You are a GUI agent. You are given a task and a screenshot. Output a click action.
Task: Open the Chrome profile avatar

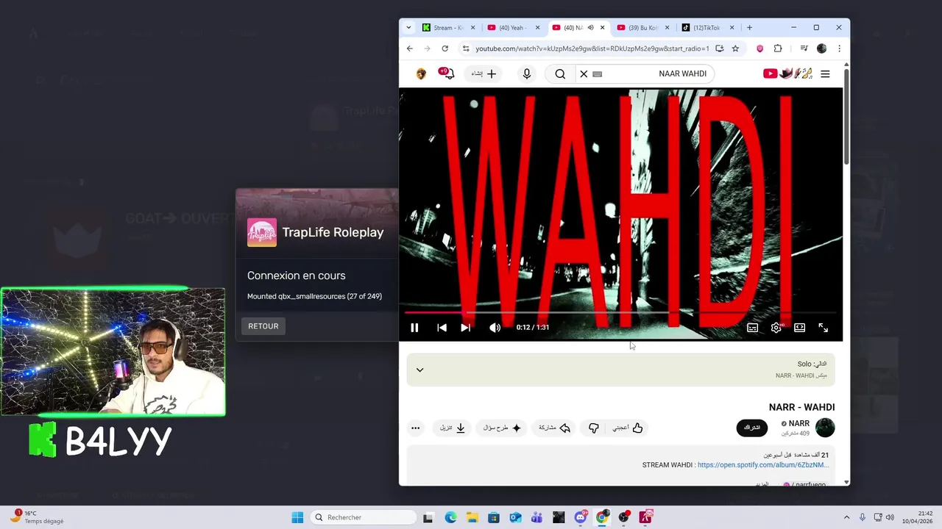coord(821,48)
